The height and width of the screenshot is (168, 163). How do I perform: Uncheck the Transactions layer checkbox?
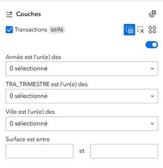(x=9, y=30)
